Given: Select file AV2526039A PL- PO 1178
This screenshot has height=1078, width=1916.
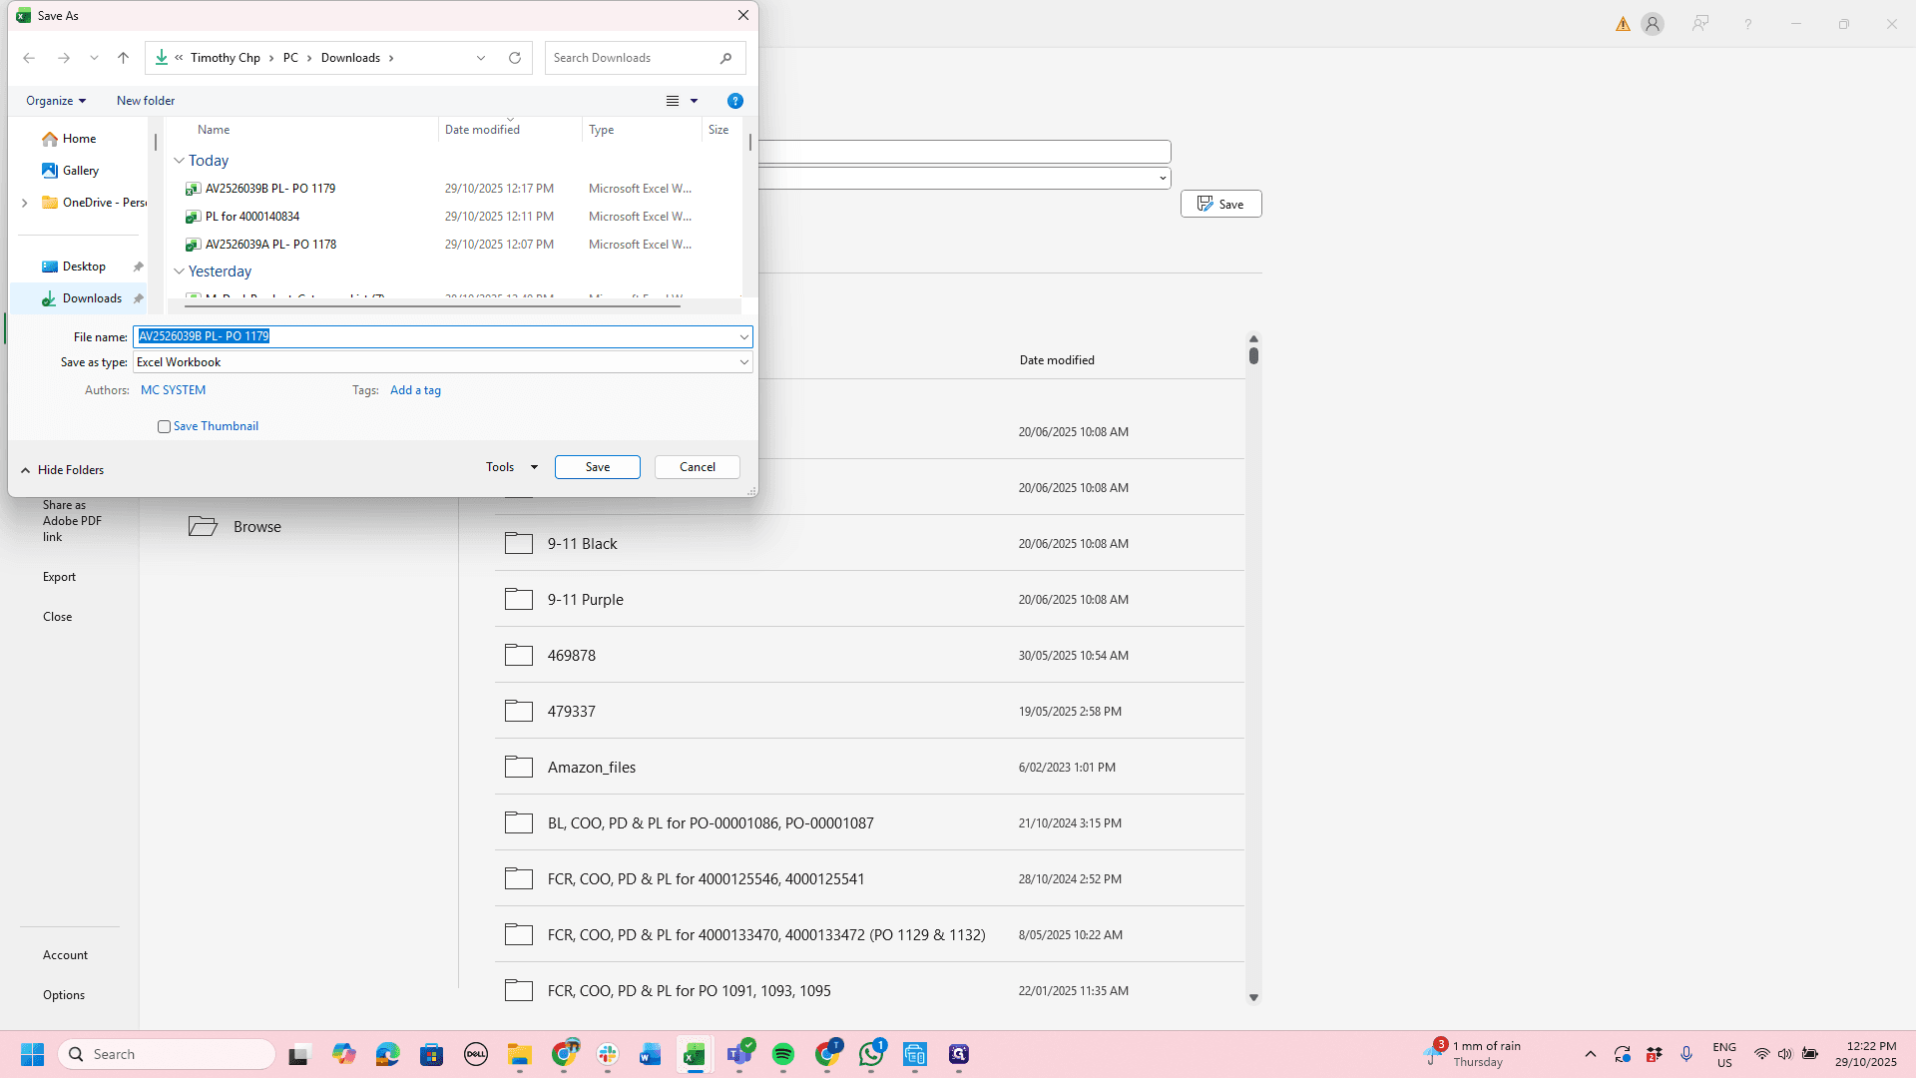Looking at the screenshot, I should (x=270, y=245).
